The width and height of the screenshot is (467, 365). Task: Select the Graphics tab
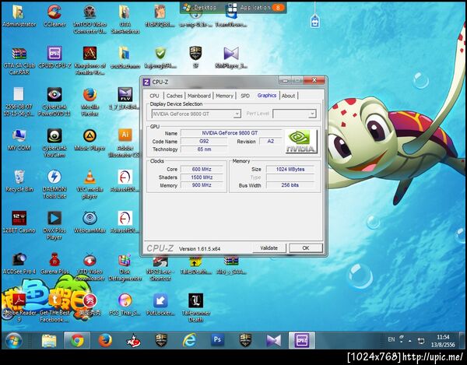click(267, 95)
